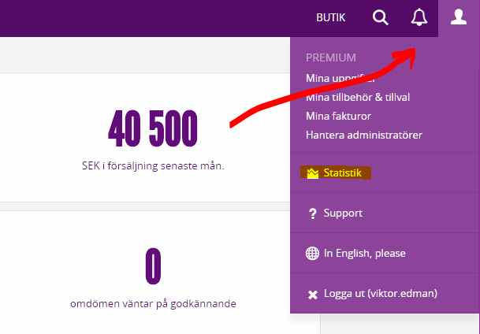Open the partially hidden Mina uppgifter entry
The height and width of the screenshot is (334, 480).
tap(340, 78)
